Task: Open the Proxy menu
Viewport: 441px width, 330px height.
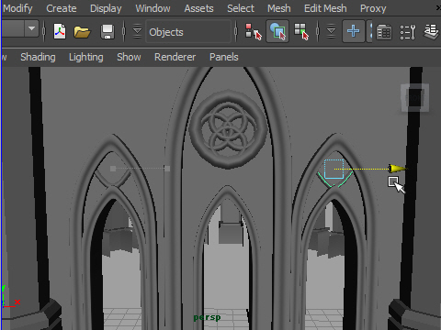Action: point(373,8)
